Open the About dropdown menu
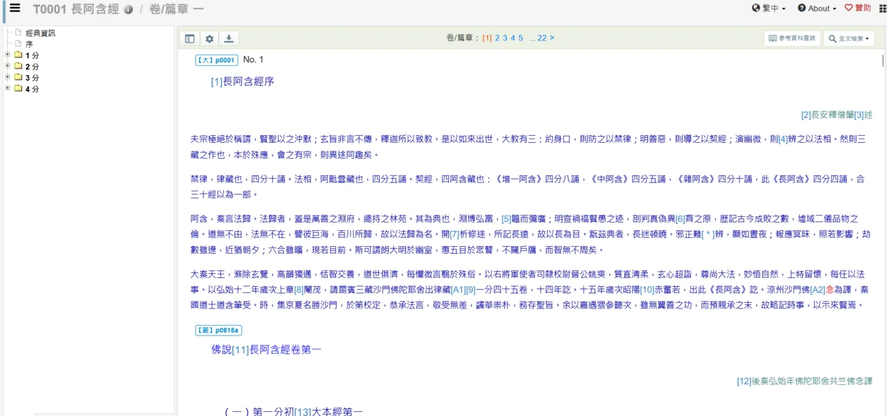Image resolution: width=887 pixels, height=416 pixels. click(816, 8)
